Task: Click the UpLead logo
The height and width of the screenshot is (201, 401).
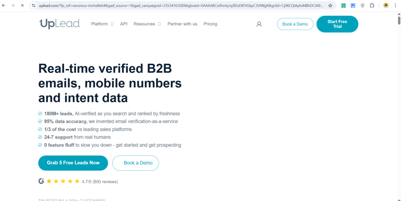Action: pyautogui.click(x=60, y=24)
